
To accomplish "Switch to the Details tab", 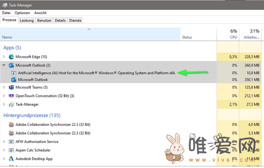I will click(60, 20).
